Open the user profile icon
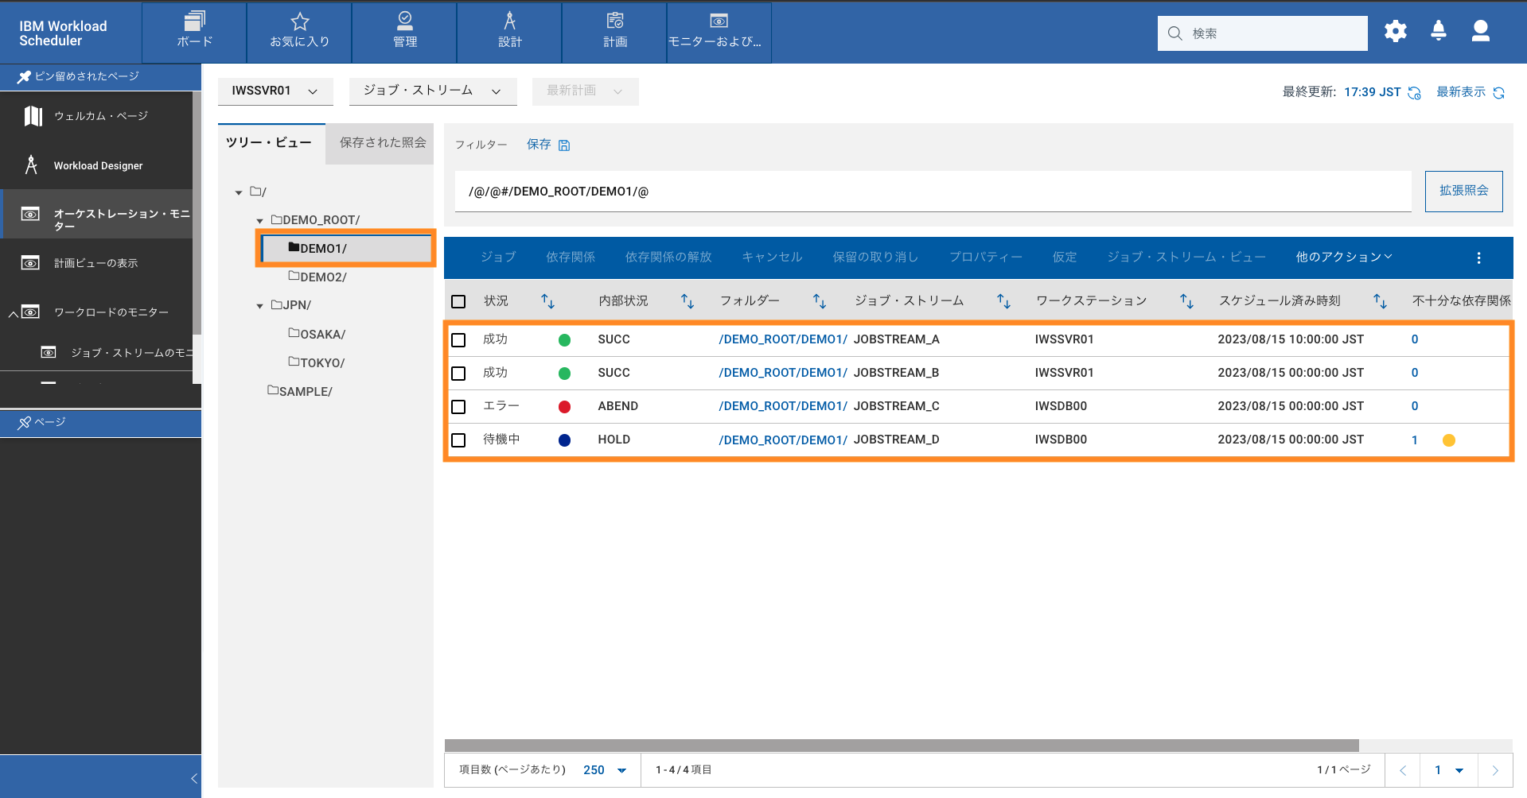Viewport: 1527px width, 798px height. 1481,31
